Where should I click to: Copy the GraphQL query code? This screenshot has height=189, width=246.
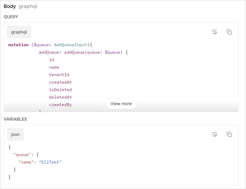(229, 32)
